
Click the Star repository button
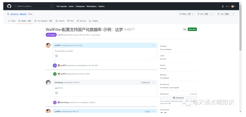[223, 14]
